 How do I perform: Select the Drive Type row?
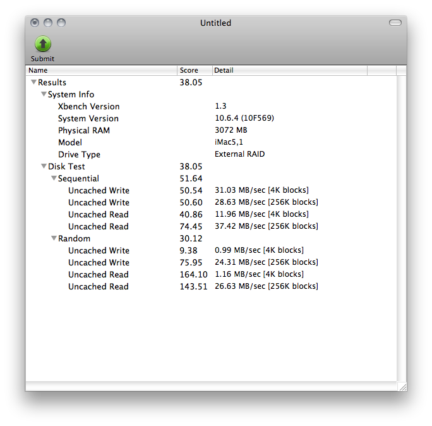coord(211,154)
